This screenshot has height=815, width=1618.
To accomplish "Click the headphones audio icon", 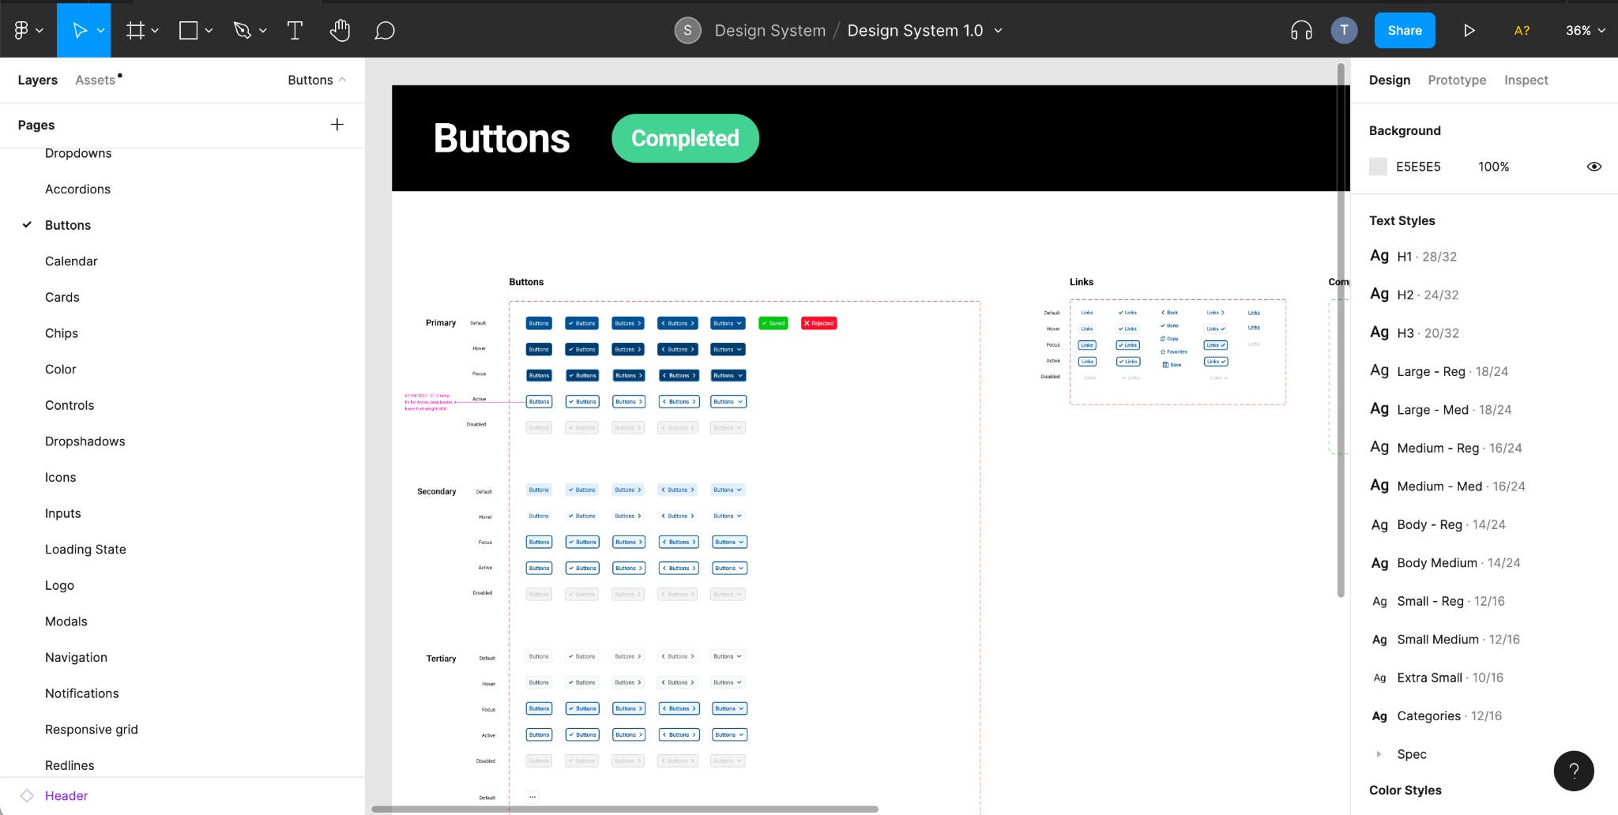I will point(1300,30).
